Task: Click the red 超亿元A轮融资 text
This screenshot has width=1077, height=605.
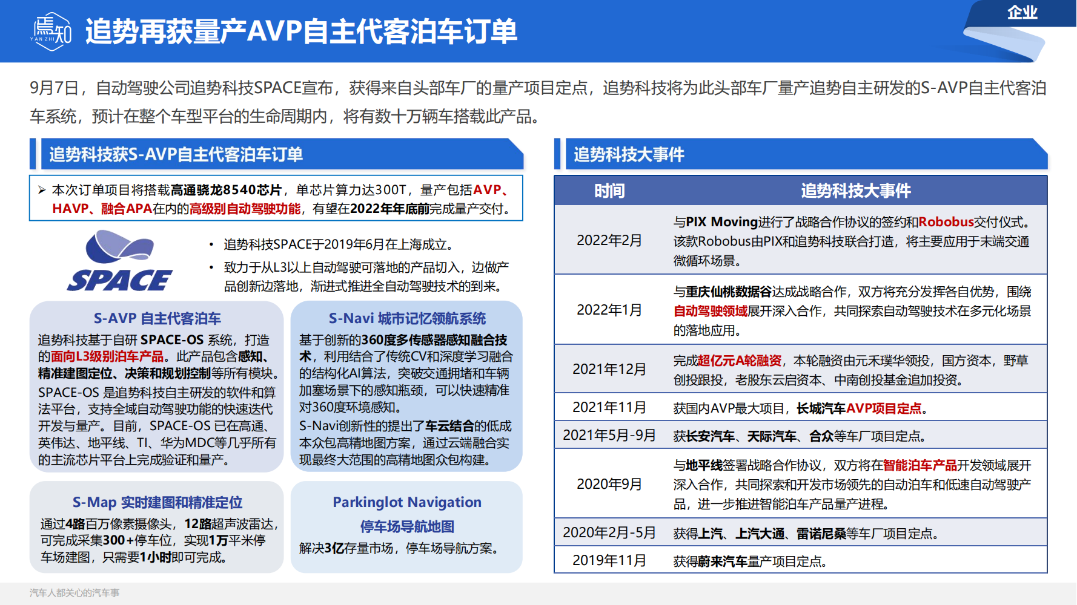Action: tap(740, 361)
